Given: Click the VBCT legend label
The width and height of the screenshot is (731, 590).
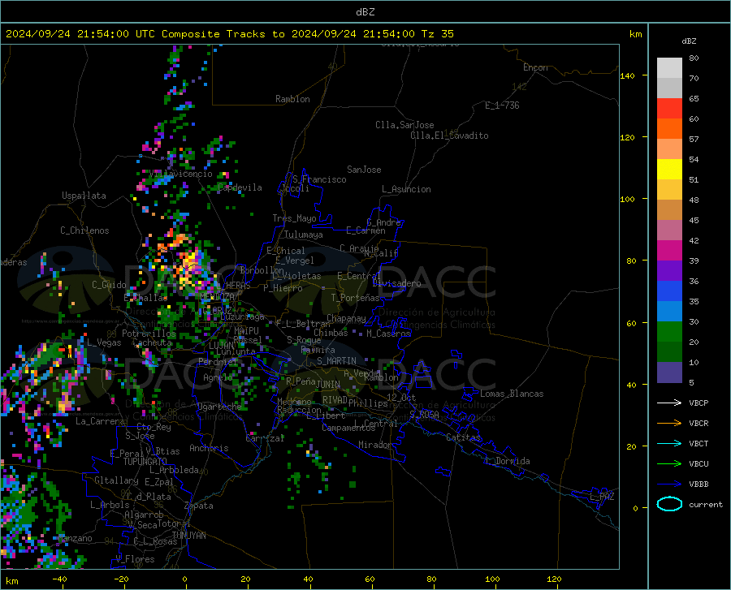Looking at the screenshot, I should 699,443.
